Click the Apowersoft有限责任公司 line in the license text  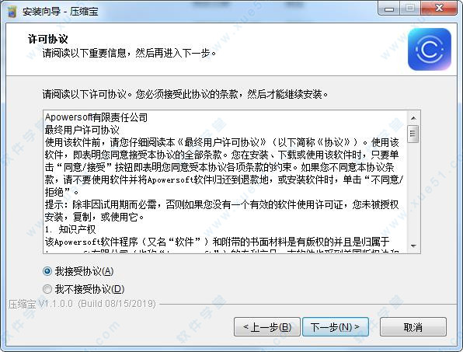[x=96, y=117]
